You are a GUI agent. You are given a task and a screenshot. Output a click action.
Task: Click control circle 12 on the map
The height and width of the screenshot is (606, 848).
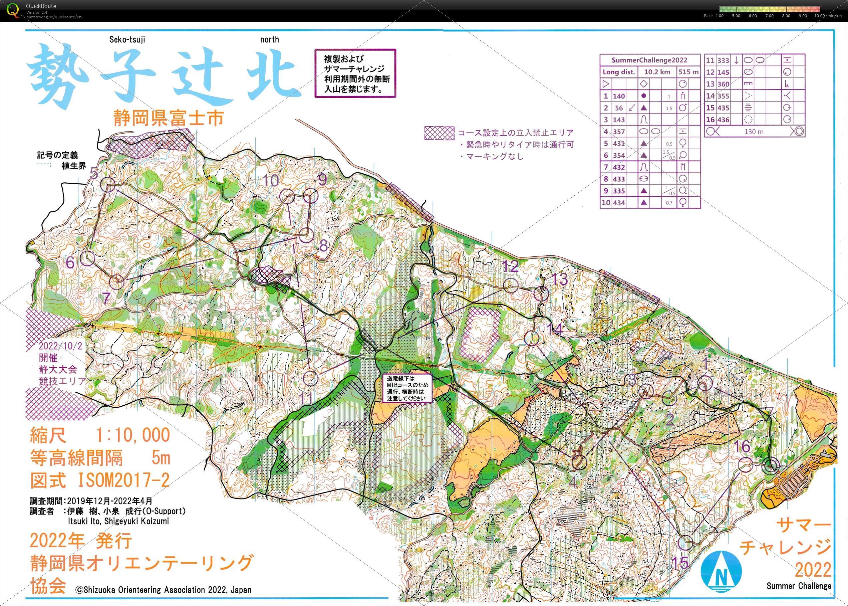point(511,285)
